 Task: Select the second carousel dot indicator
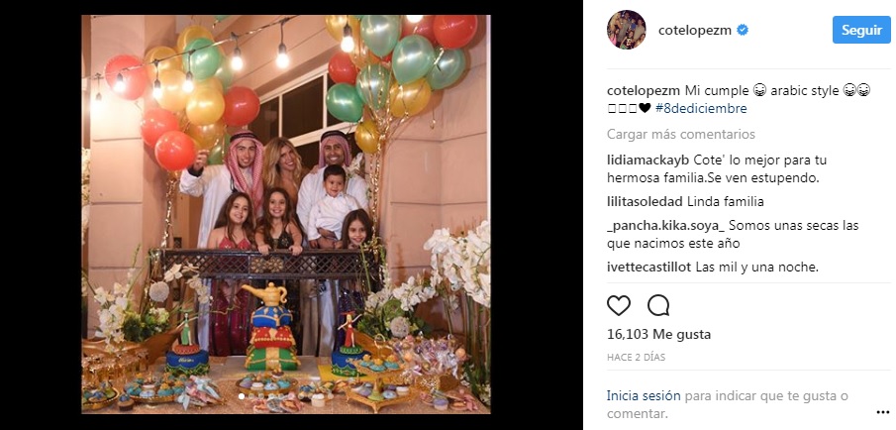point(250,395)
